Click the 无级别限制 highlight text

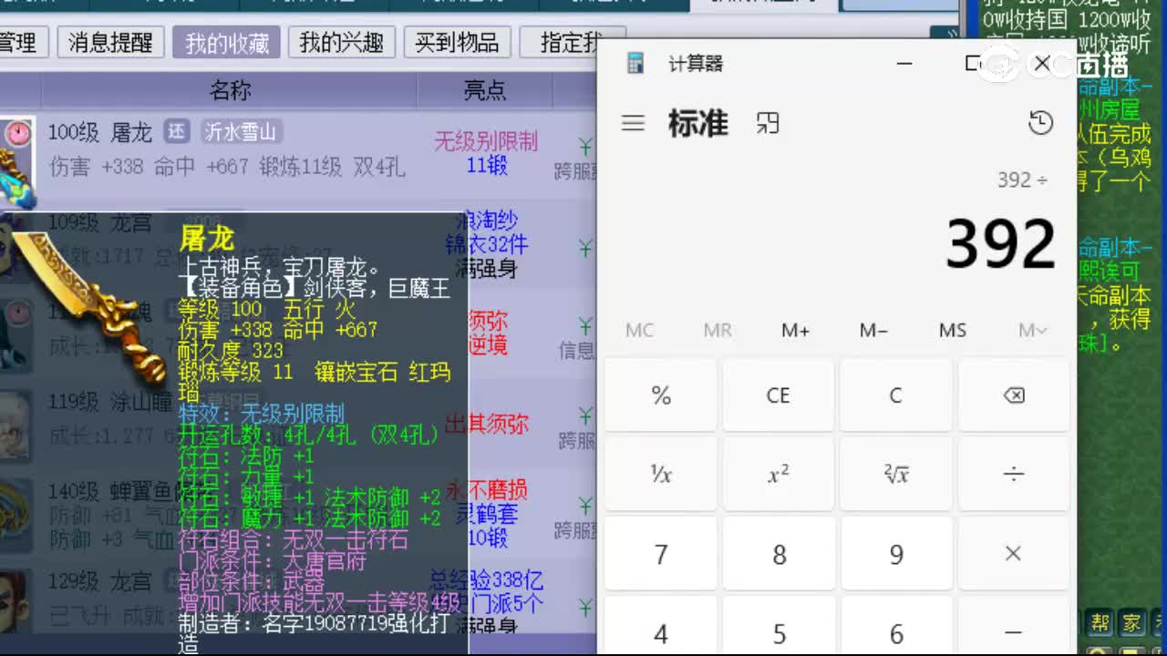pos(486,141)
